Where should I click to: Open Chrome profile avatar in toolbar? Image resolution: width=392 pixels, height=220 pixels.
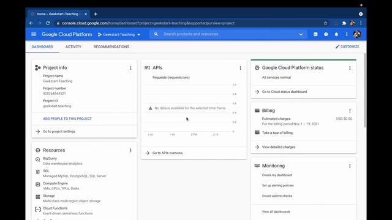point(353,23)
